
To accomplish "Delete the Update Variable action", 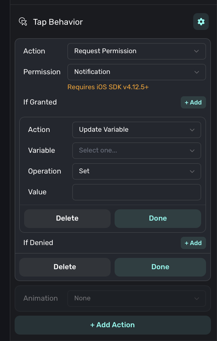I will tap(67, 218).
